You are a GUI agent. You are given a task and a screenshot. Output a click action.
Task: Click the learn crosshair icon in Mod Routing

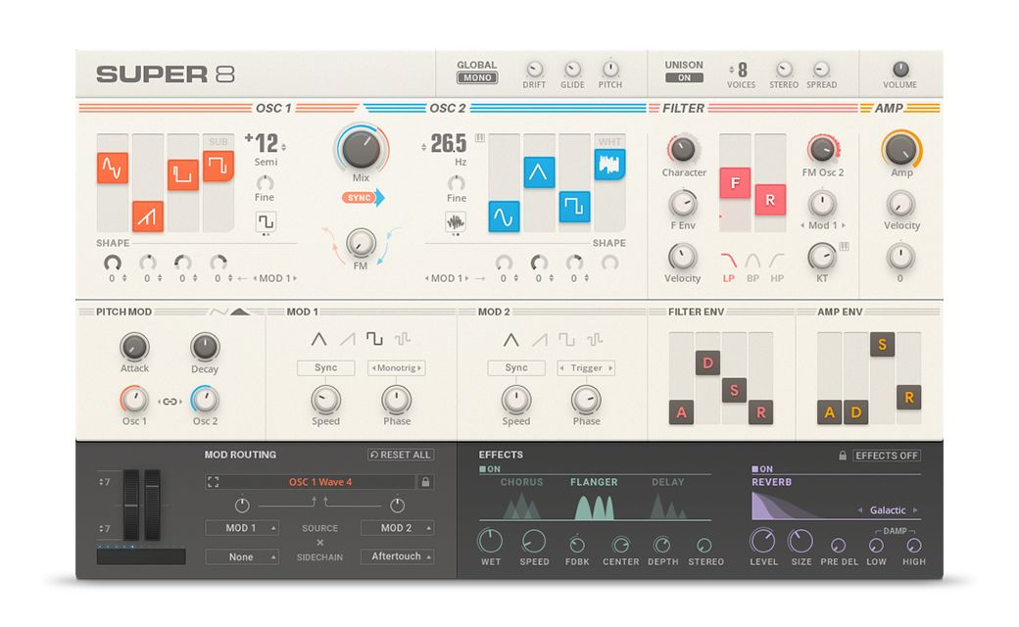213,481
